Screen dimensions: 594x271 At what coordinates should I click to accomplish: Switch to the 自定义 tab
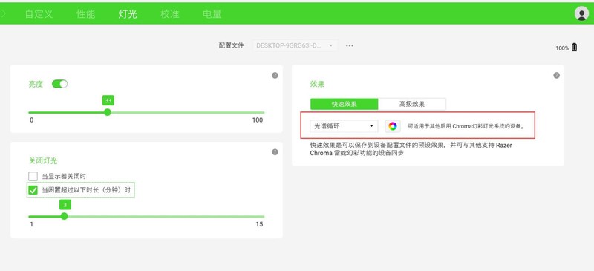pyautogui.click(x=39, y=14)
